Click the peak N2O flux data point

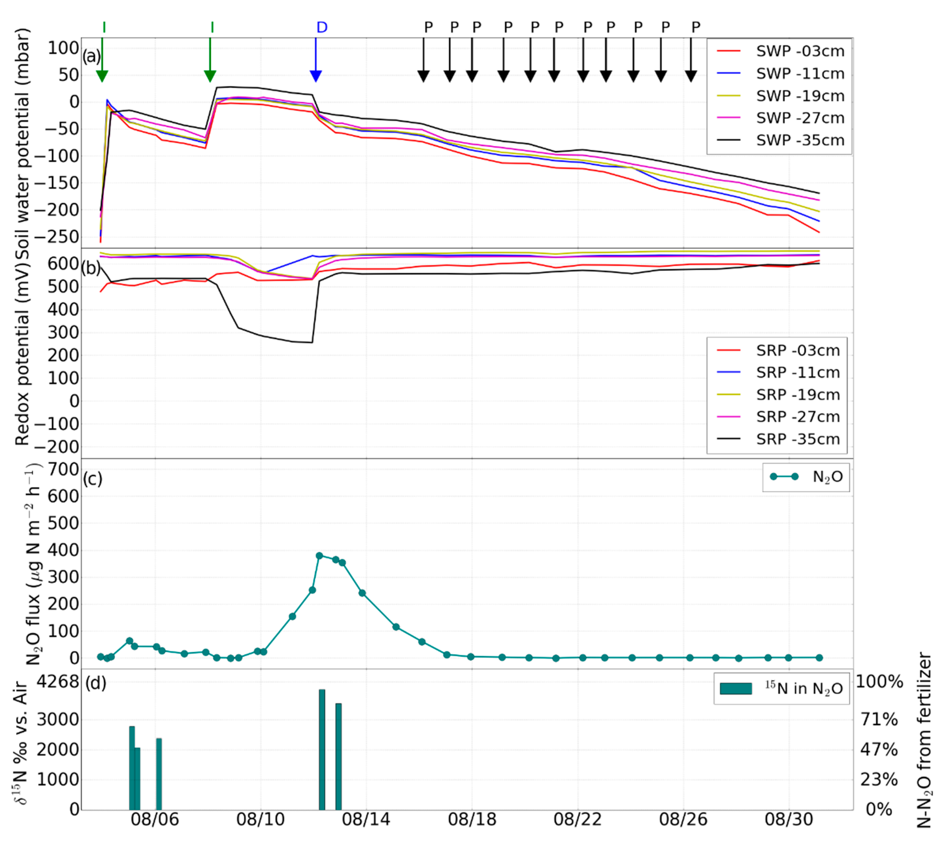(x=319, y=556)
